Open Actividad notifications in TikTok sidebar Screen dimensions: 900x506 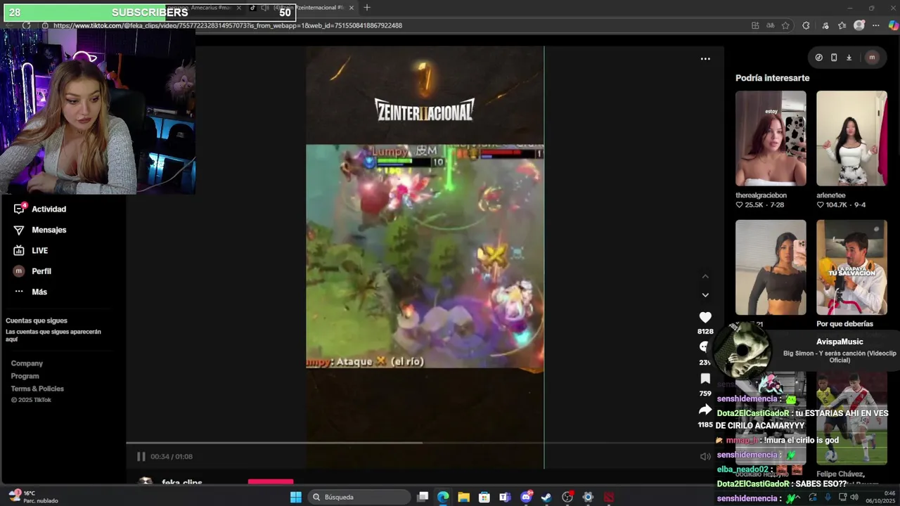pyautogui.click(x=40, y=209)
